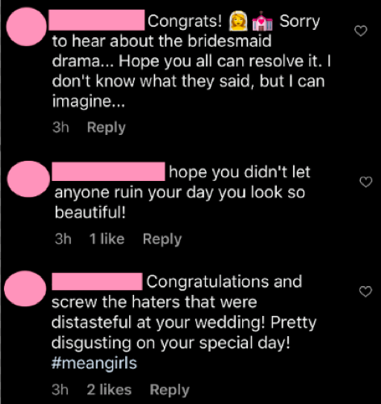View who liked via "2 likes"
This screenshot has width=381, height=404.
click(x=109, y=389)
